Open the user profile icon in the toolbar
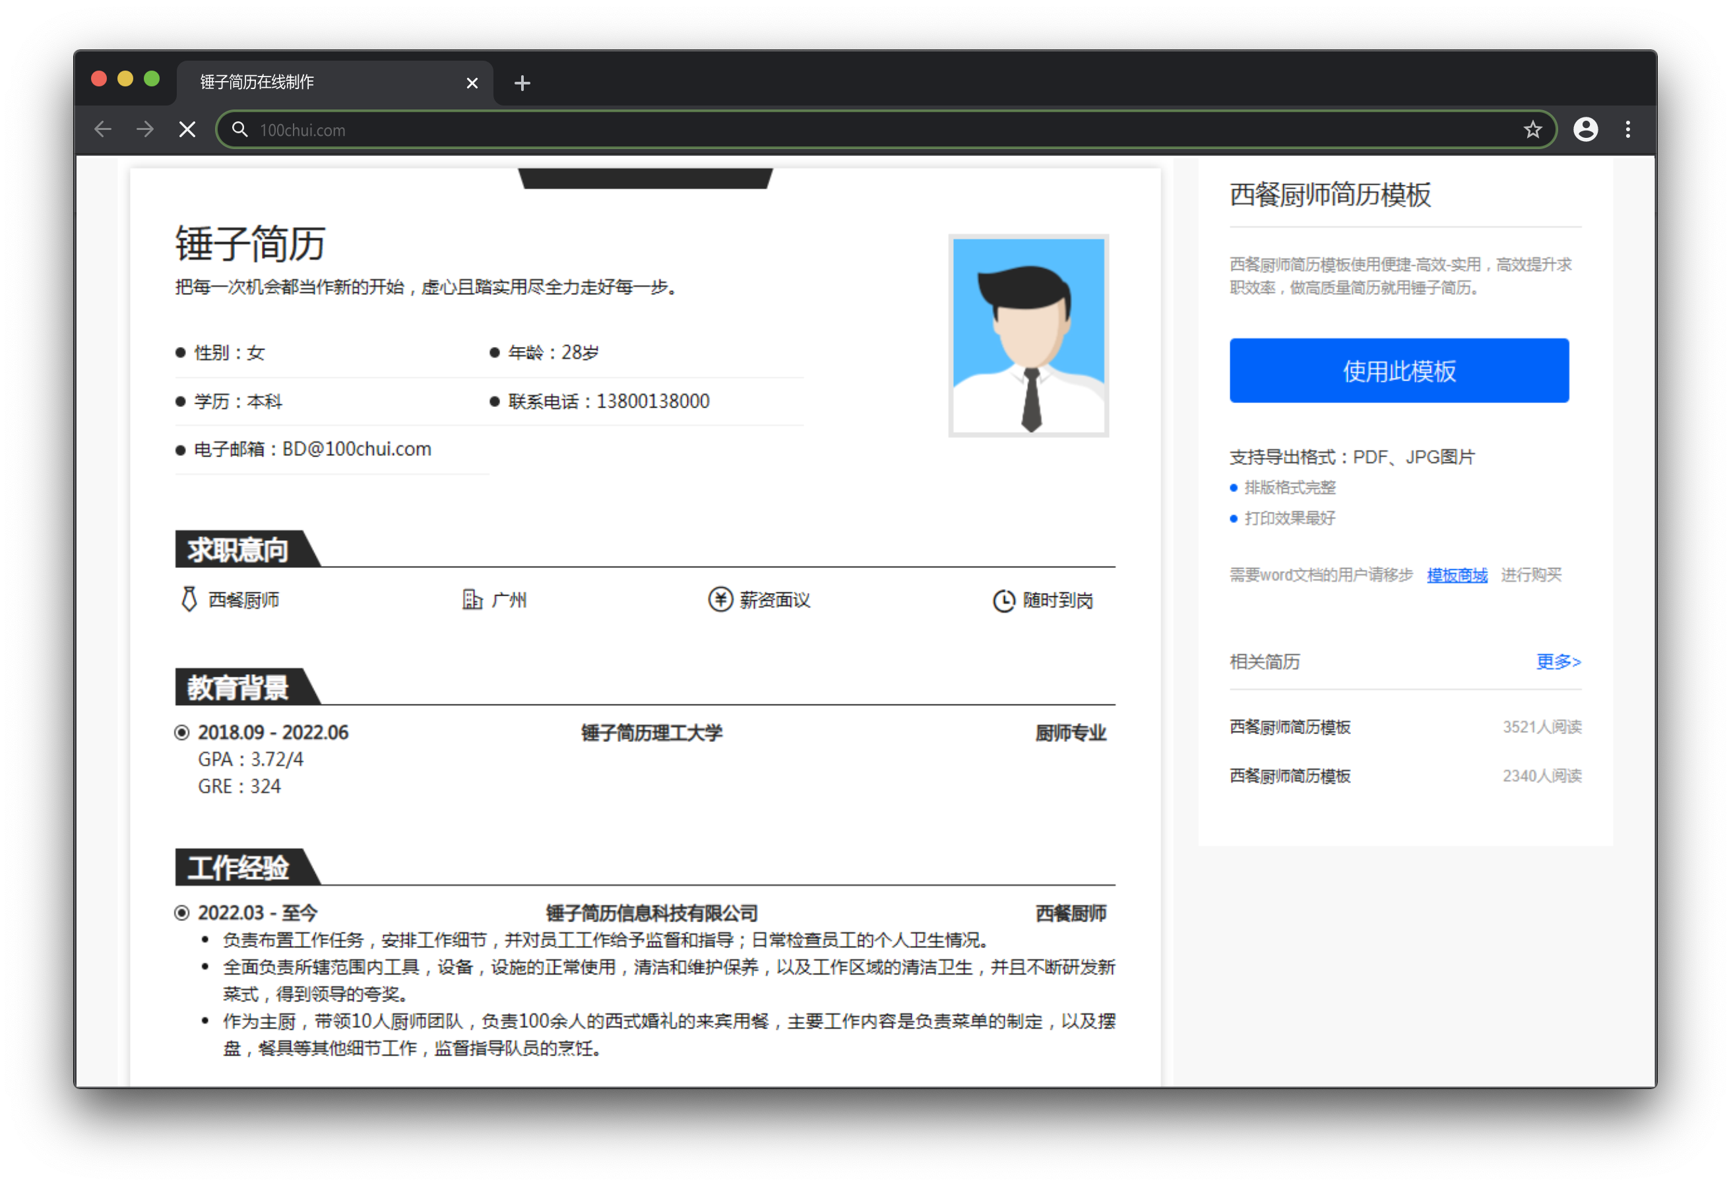 pyautogui.click(x=1585, y=130)
